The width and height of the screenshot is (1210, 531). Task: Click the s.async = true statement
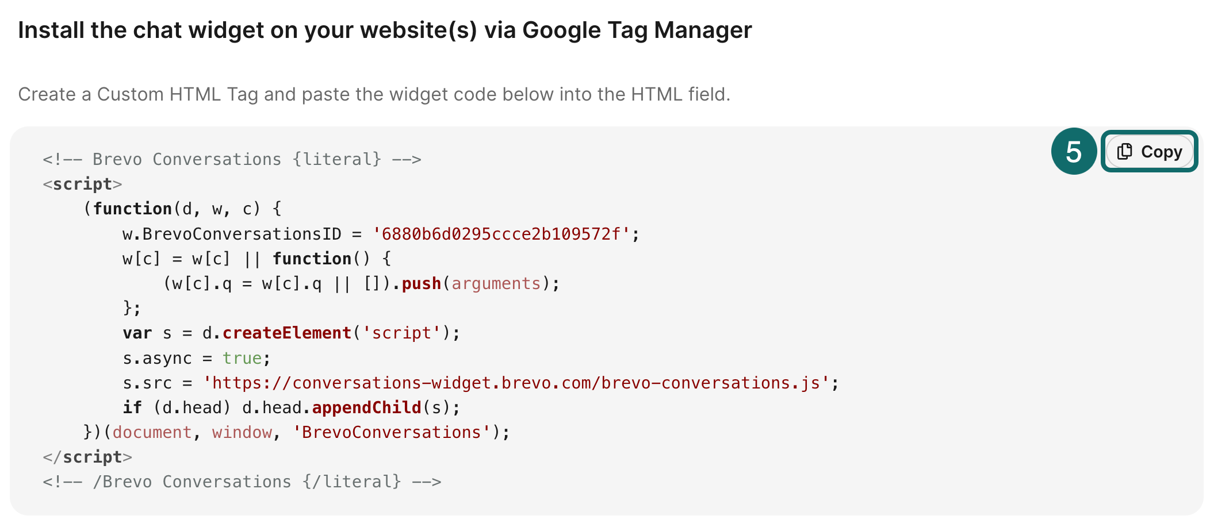(196, 357)
